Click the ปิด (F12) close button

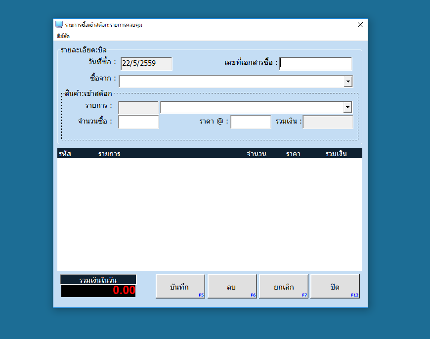click(x=335, y=286)
